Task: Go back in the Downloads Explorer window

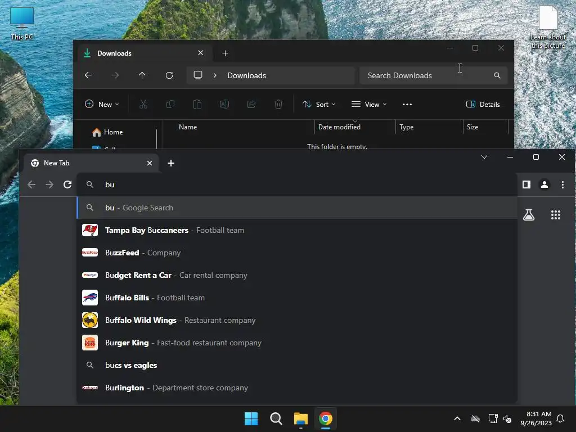Action: (x=88, y=75)
